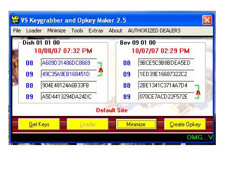Select the Dish 89 key field
235x169 pixels.
tap(69, 97)
